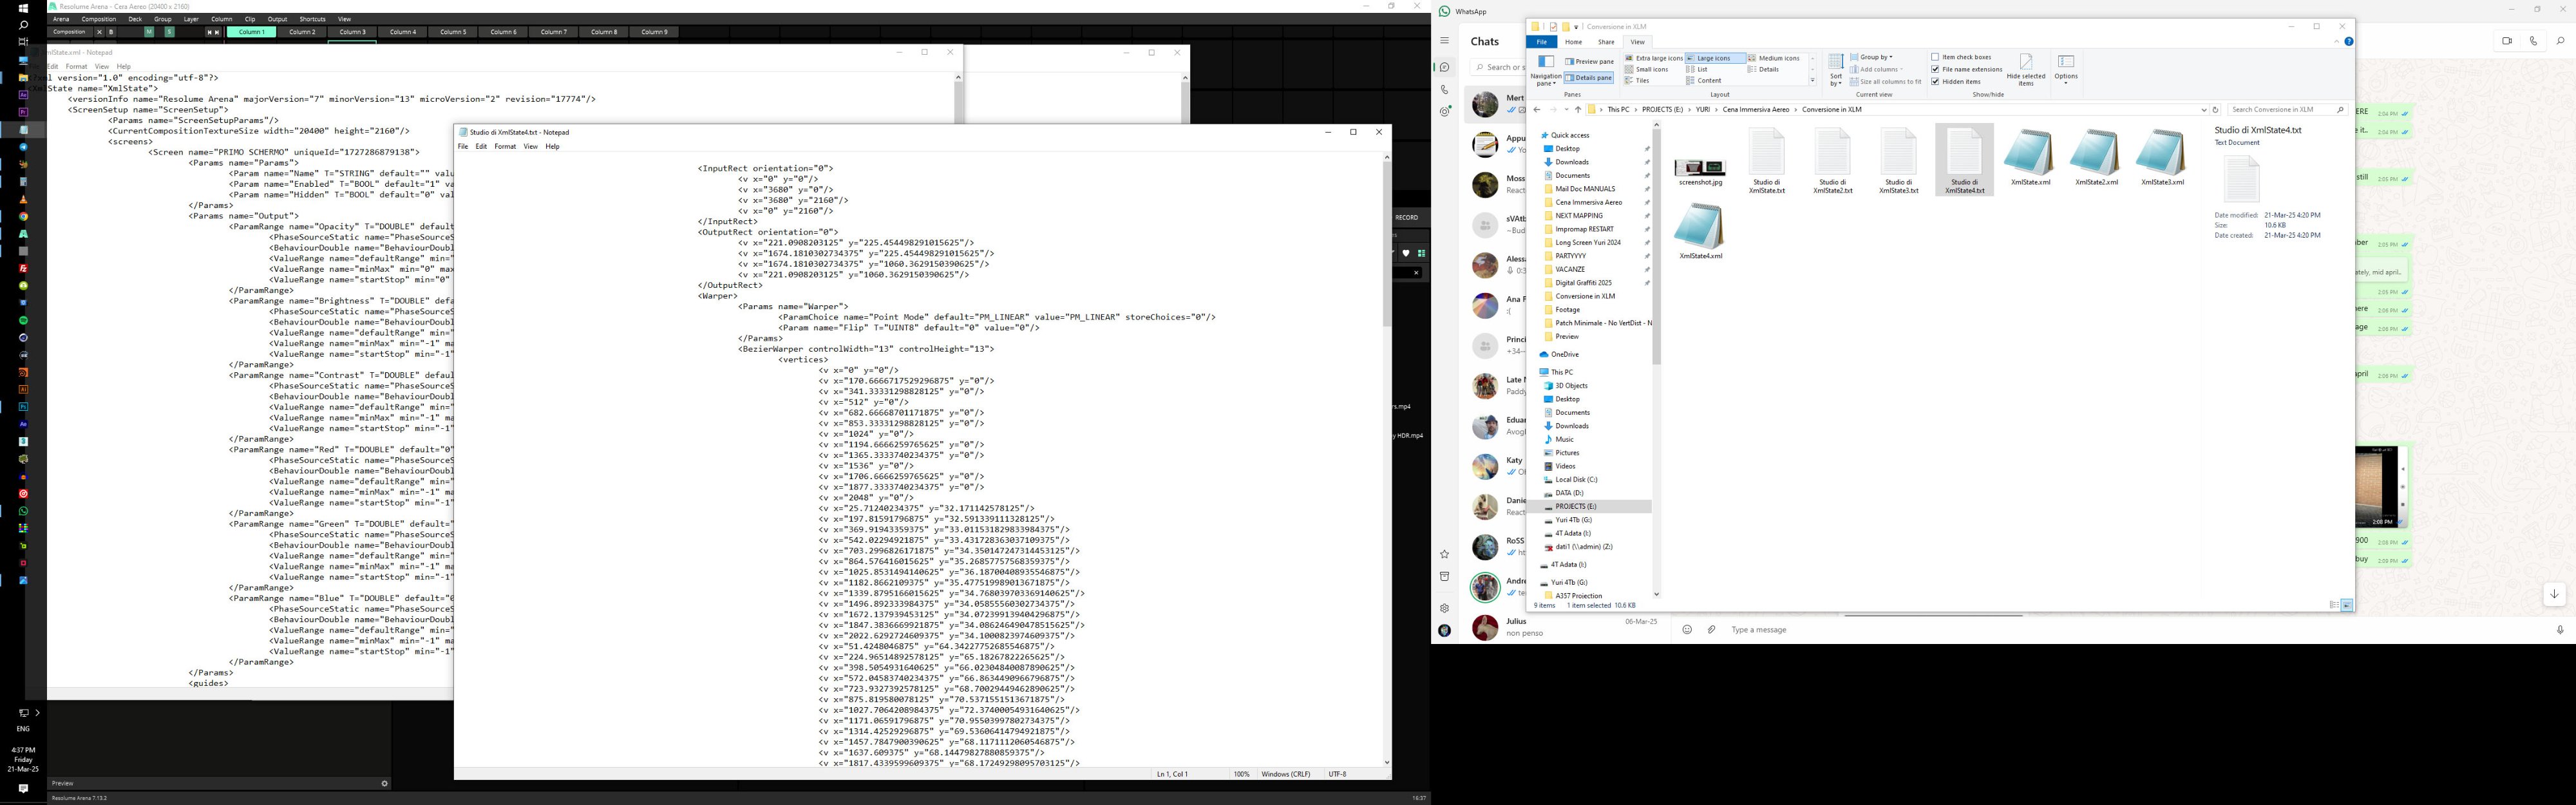Click the WhatsApp Starred messages icon
The height and width of the screenshot is (805, 2576).
pyautogui.click(x=1444, y=554)
